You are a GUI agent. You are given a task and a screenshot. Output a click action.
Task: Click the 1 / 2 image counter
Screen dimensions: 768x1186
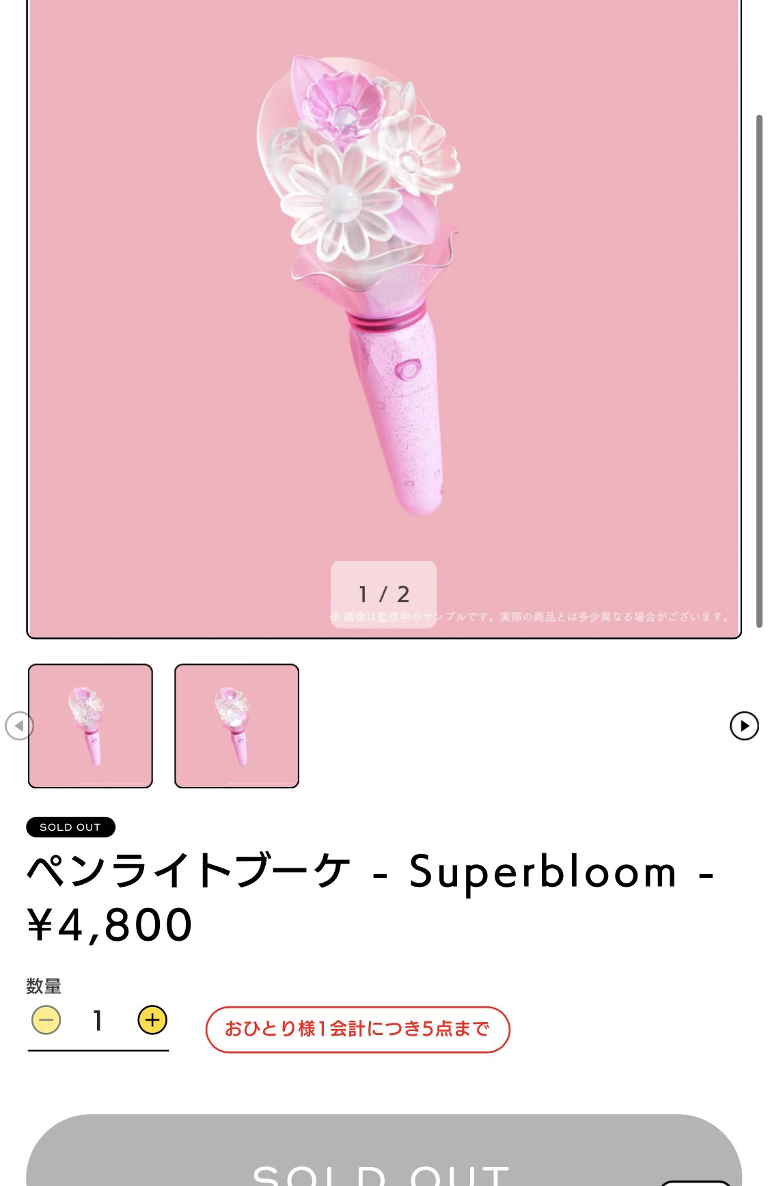click(383, 594)
